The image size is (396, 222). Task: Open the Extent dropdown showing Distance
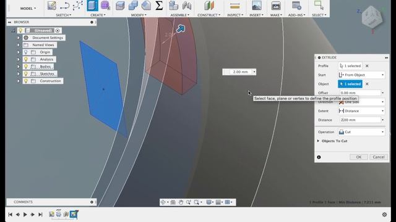pos(361,111)
